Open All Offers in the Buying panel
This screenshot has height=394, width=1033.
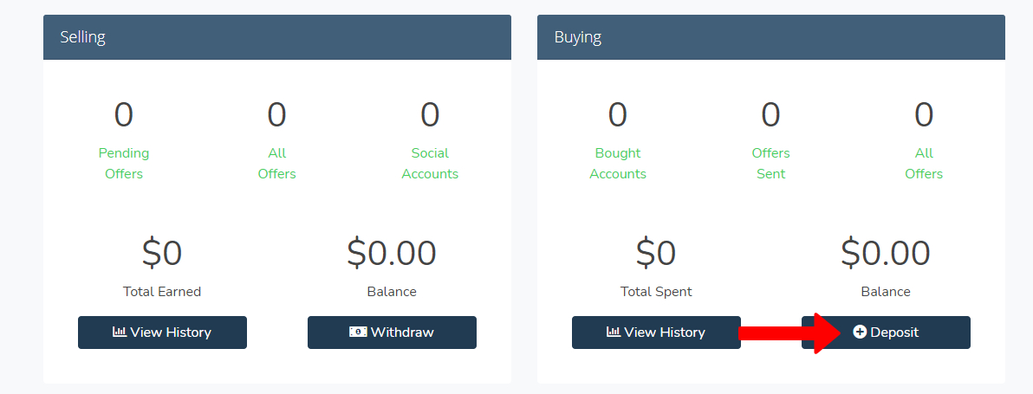[924, 163]
